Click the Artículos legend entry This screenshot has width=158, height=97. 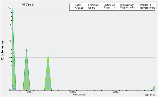tap(110, 5)
